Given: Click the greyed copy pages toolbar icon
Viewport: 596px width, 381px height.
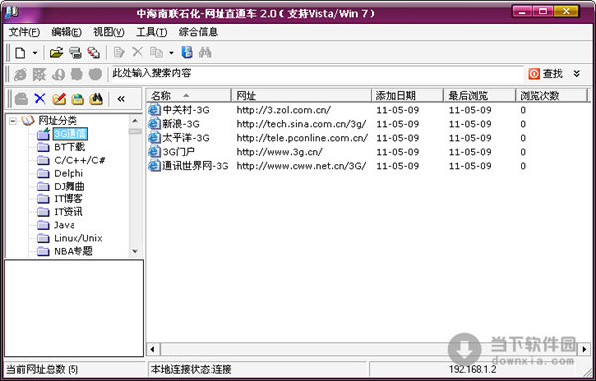Looking at the screenshot, I should click(156, 52).
